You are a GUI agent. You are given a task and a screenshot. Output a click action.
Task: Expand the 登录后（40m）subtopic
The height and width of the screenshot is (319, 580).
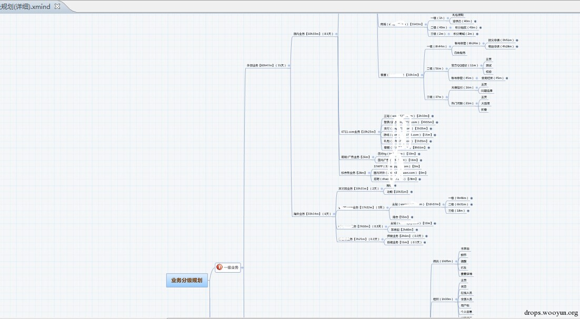tap(475, 22)
